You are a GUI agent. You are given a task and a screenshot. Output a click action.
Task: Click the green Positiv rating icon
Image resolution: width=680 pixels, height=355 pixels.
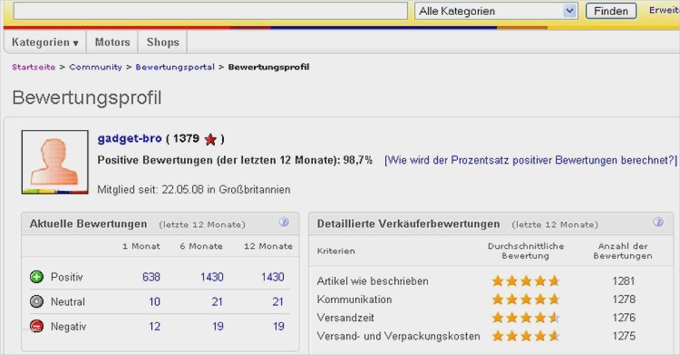pyautogui.click(x=36, y=277)
